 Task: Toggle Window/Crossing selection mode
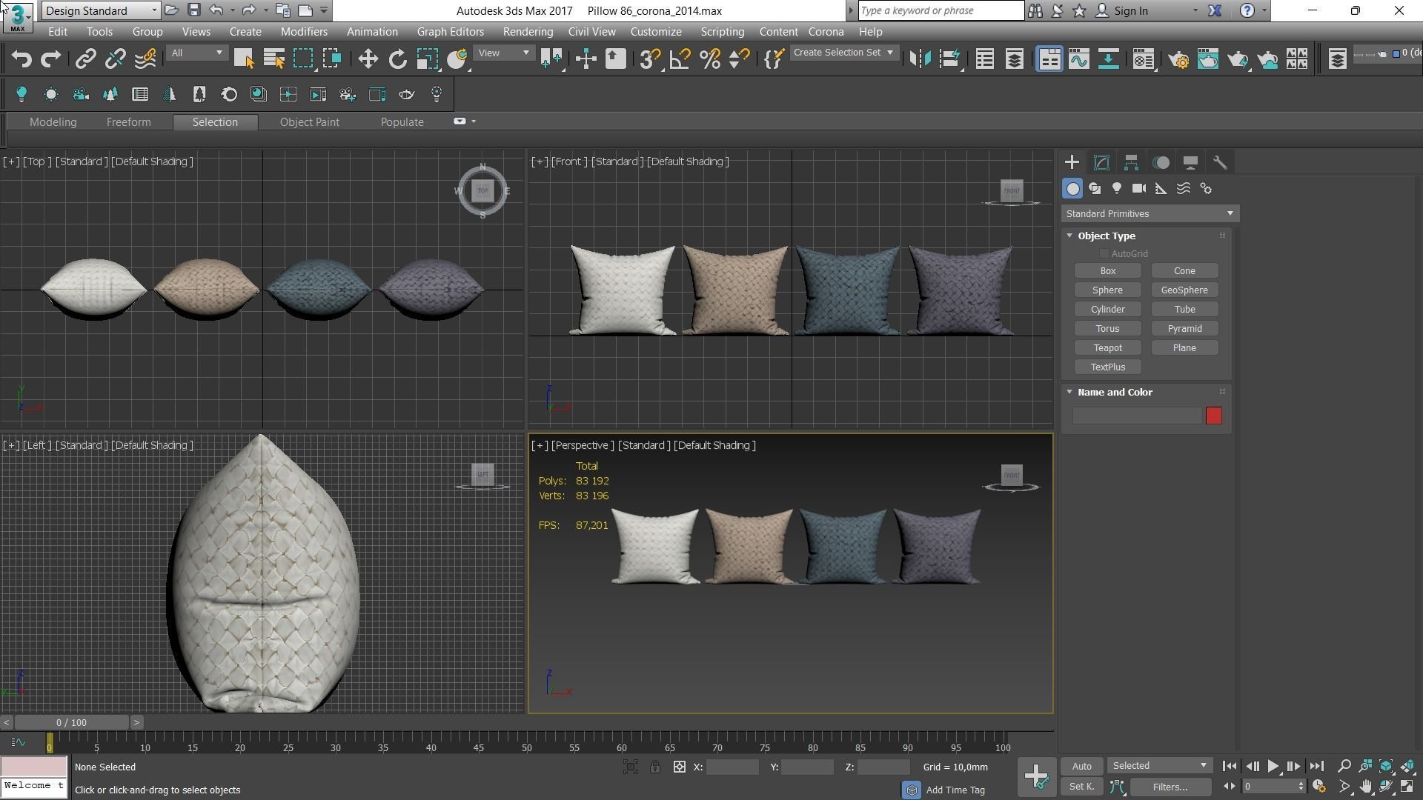point(332,59)
